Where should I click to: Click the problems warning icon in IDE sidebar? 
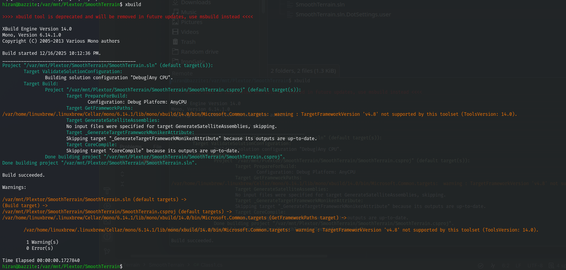pos(107,236)
